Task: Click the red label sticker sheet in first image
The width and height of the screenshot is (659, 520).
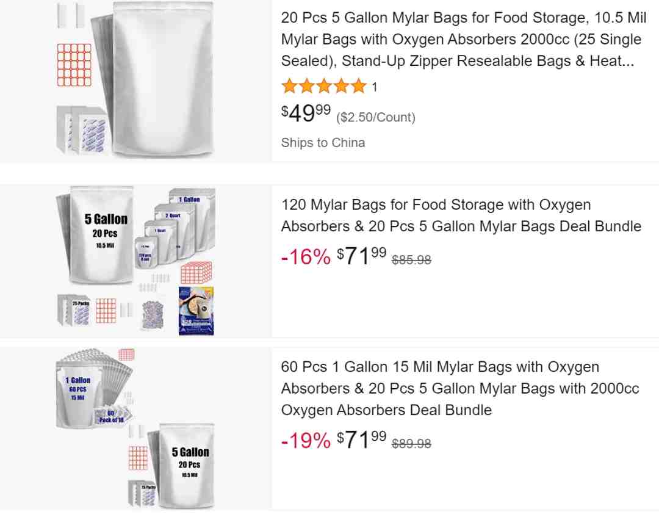Action: click(x=74, y=65)
